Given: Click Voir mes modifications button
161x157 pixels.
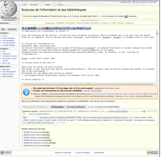Looking at the screenshot, I should click(76, 107).
